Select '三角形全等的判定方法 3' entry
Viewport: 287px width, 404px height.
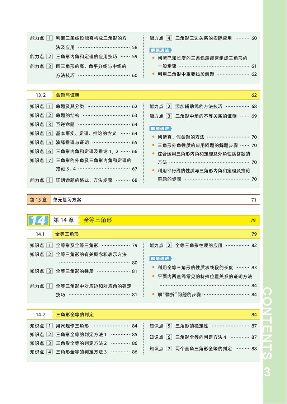pos(81,352)
